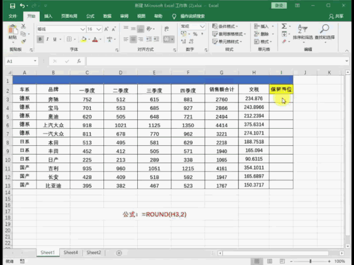Viewport: 354px width, 265px height.
Task: Decrease indent icon
Action: point(149,39)
